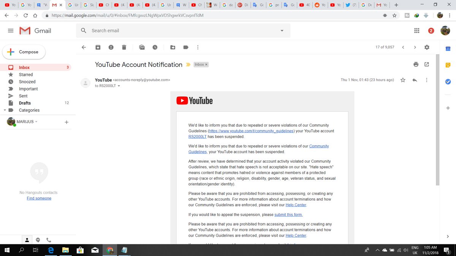
Task: Click the email message scrollbar
Action: 438,119
